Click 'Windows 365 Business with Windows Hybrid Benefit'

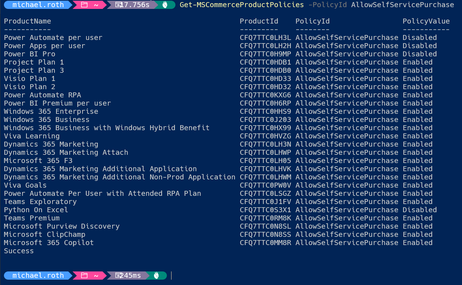(107, 128)
